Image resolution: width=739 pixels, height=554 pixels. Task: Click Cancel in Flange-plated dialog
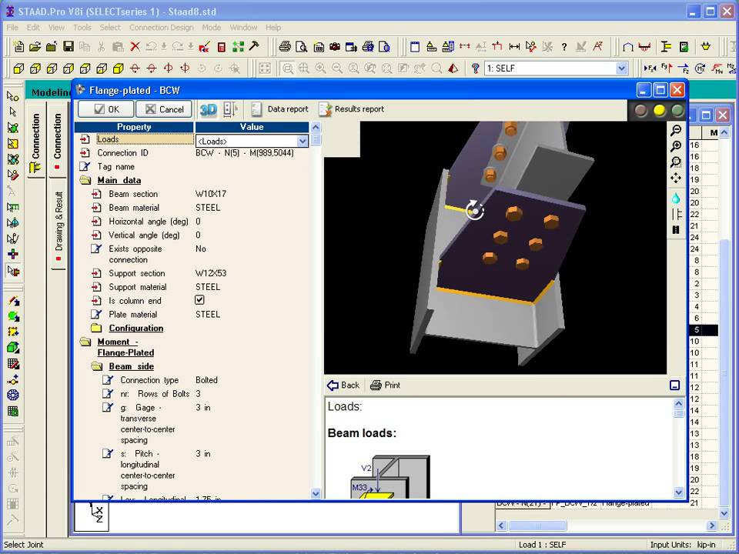(x=164, y=109)
